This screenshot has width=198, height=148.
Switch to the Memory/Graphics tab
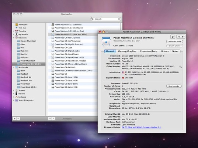127,51
